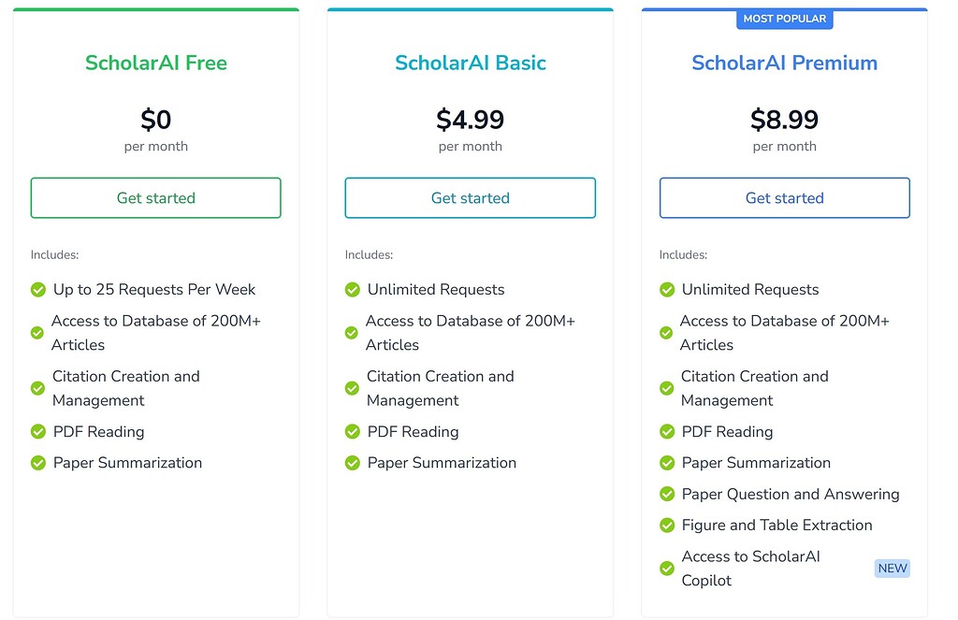Select the ScholarAI Premium plan title

tap(784, 63)
